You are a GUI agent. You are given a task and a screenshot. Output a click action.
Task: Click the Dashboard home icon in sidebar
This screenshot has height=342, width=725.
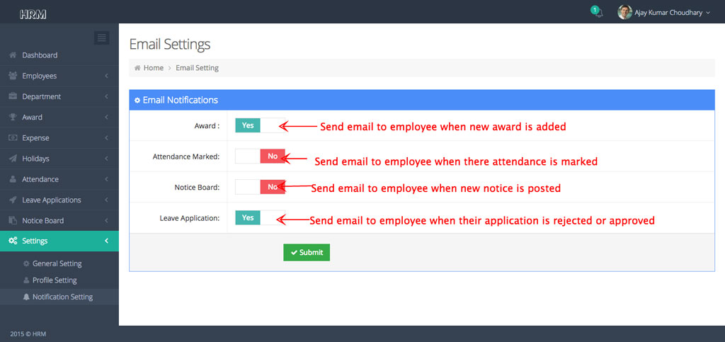pos(12,55)
